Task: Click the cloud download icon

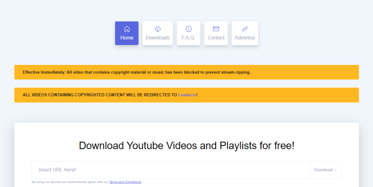Action: (158, 29)
